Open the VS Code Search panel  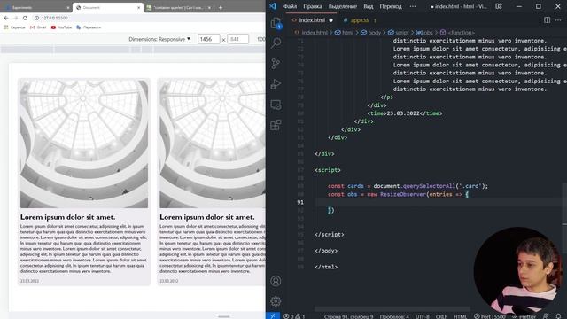coord(276,43)
